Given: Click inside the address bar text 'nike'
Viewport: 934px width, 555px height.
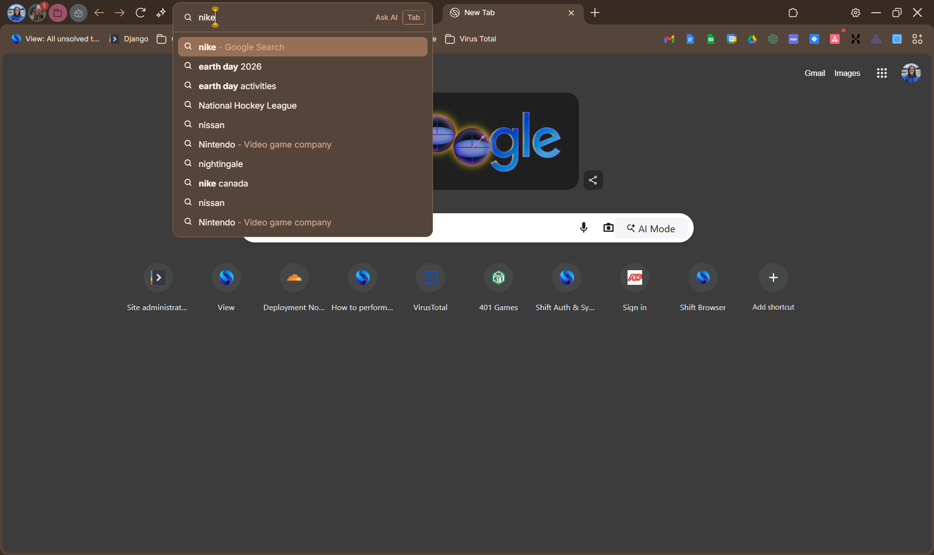Looking at the screenshot, I should point(206,18).
